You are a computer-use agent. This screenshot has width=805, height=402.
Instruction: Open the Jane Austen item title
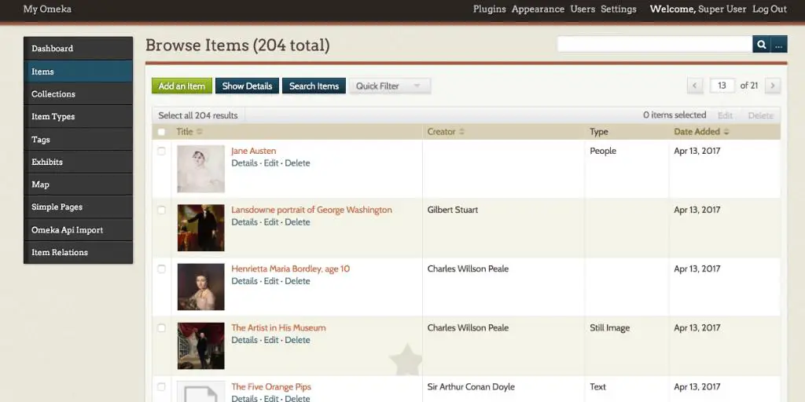(254, 151)
